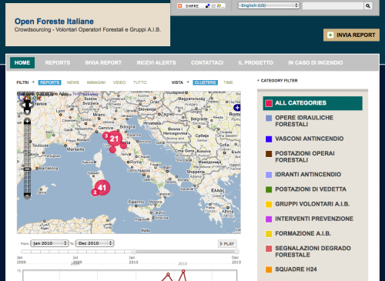Click the right end handle of date range slider
This screenshot has width=385, height=281.
(236, 251)
